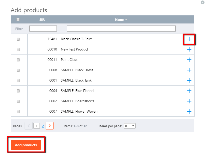
Task: Tick checkbox for SAMPLE. Boardshorts row
Action: (x=18, y=101)
